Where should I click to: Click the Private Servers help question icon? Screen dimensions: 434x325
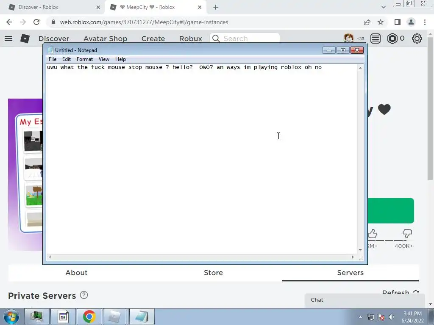pyautogui.click(x=84, y=295)
